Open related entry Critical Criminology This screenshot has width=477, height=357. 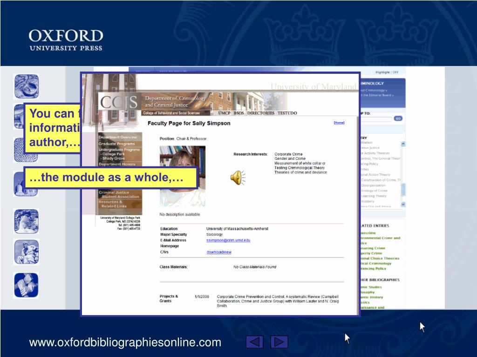point(376,264)
